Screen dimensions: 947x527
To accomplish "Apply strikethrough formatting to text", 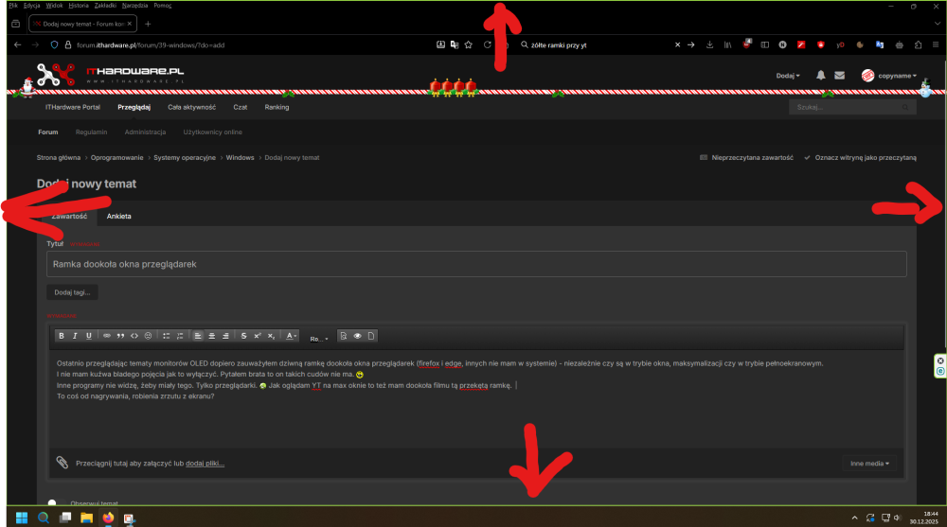I will (x=243, y=336).
